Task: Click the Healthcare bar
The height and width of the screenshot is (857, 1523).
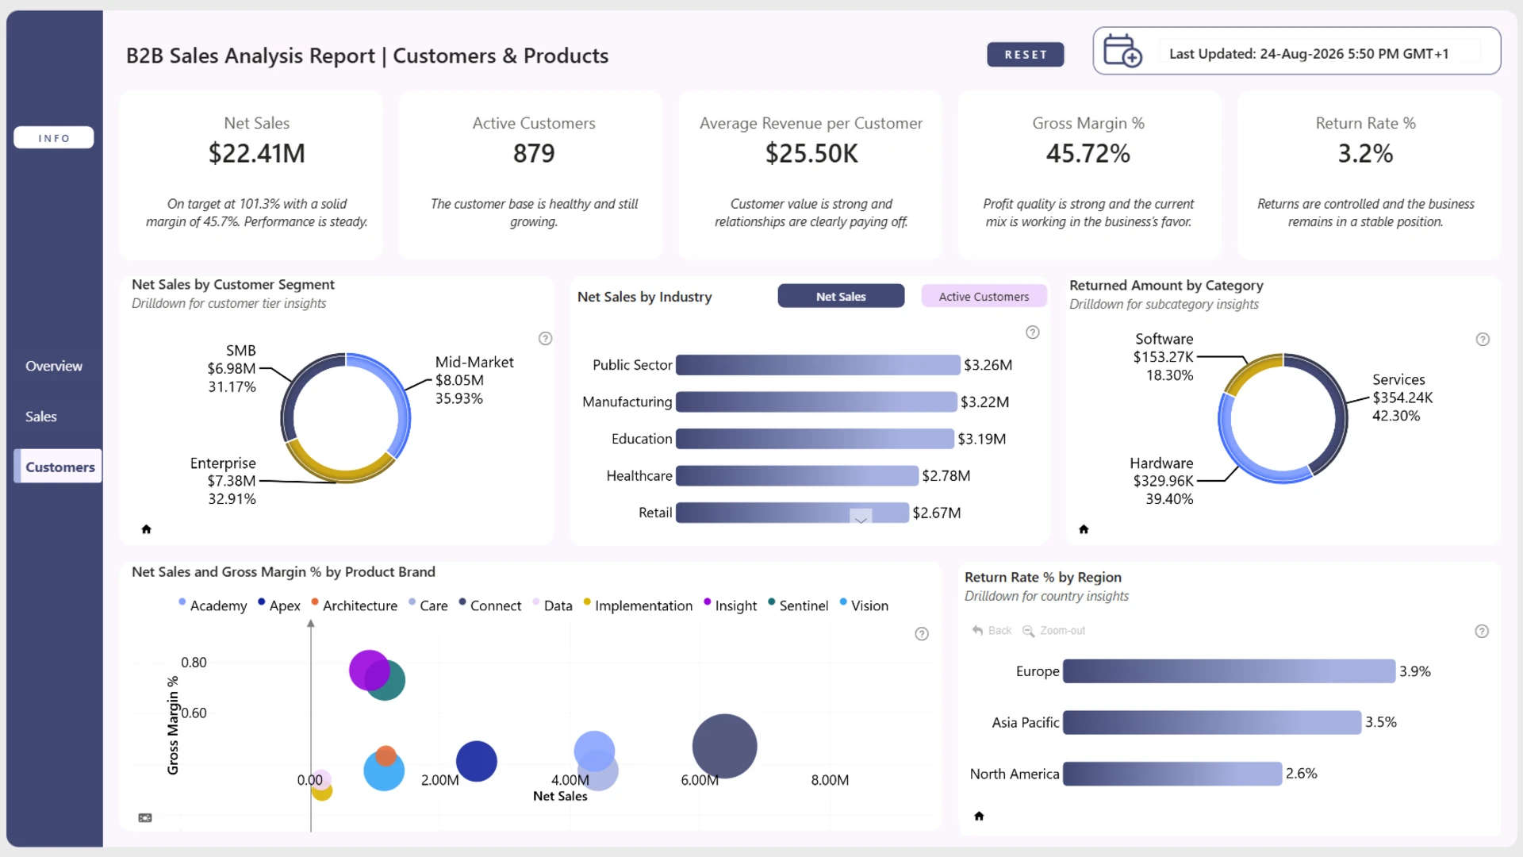Action: (797, 476)
